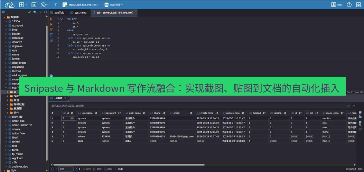The width and height of the screenshot is (364, 172).
Task: Select the smart_admin_v3 database
Action: tap(22, 125)
